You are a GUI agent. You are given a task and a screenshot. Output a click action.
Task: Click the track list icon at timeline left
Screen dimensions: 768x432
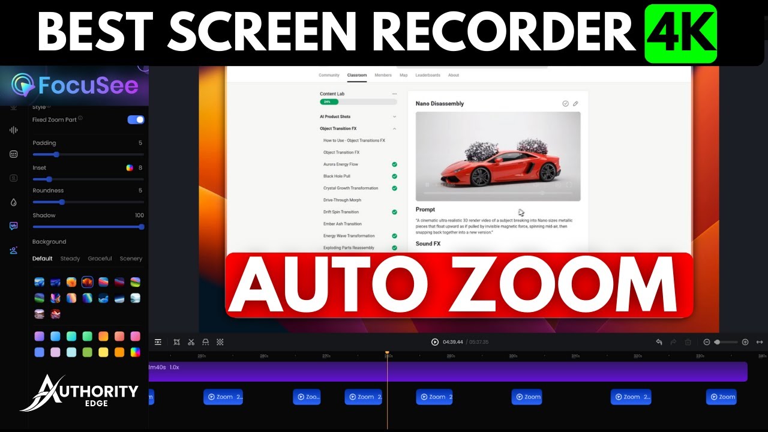pos(158,342)
